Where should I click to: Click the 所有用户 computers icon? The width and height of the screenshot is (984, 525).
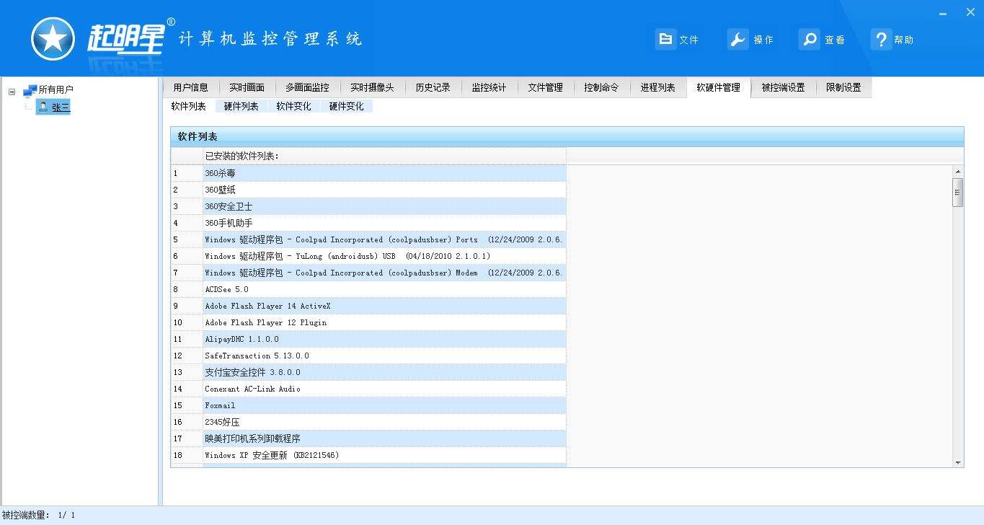30,90
